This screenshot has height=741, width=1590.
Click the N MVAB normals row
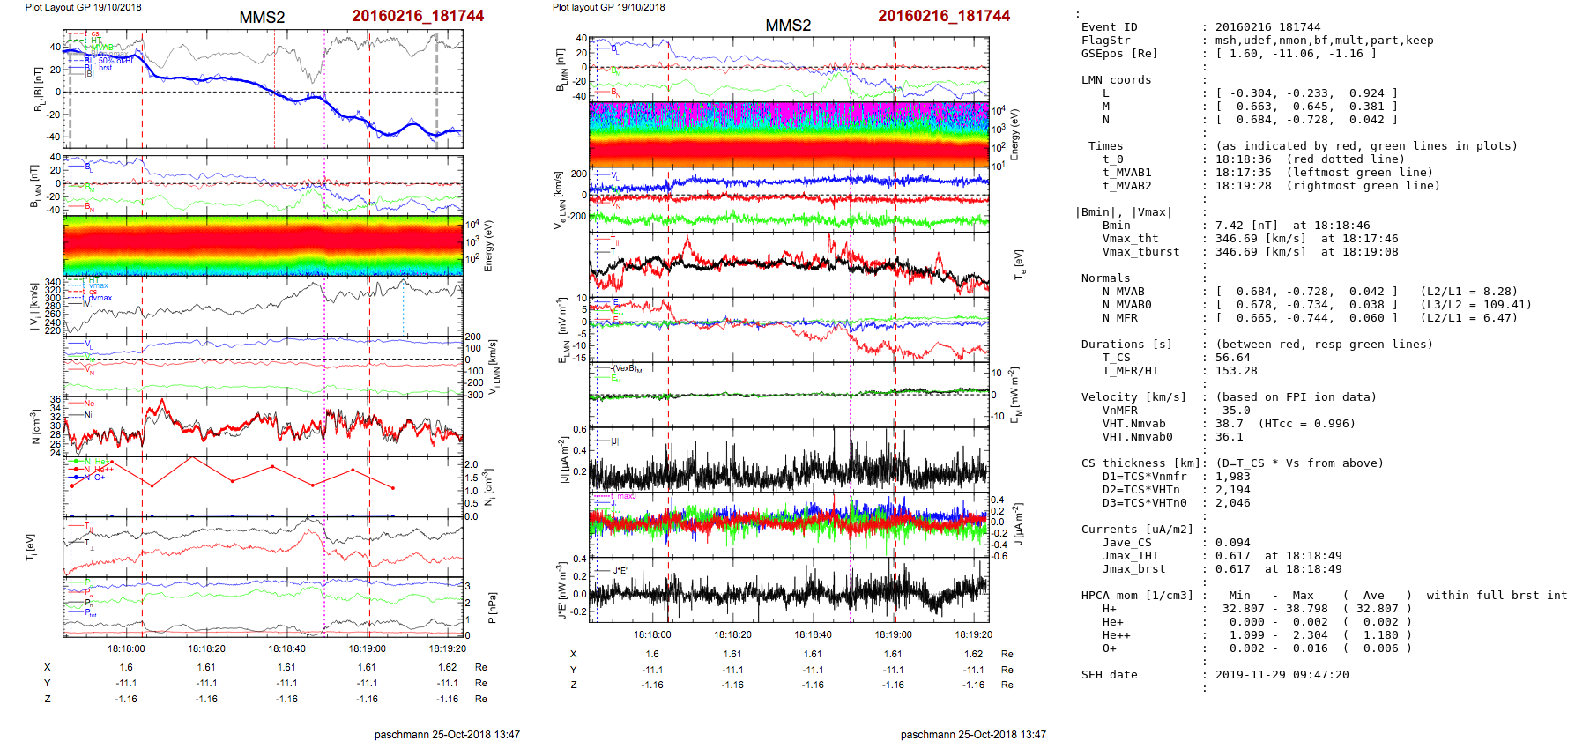pos(1304,292)
